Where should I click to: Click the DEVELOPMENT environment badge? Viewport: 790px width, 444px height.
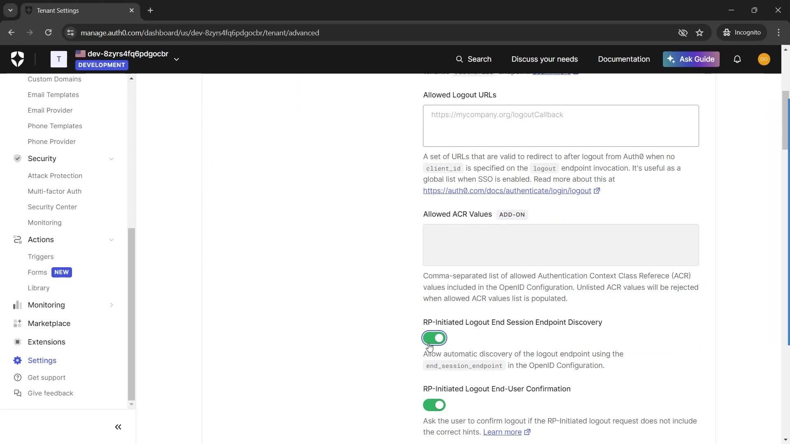(102, 65)
